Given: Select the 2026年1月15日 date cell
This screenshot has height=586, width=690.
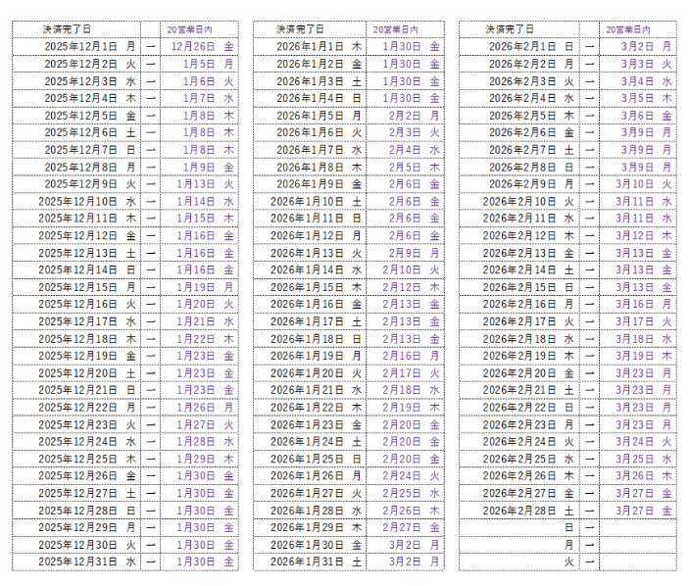Looking at the screenshot, I should coord(309,286).
